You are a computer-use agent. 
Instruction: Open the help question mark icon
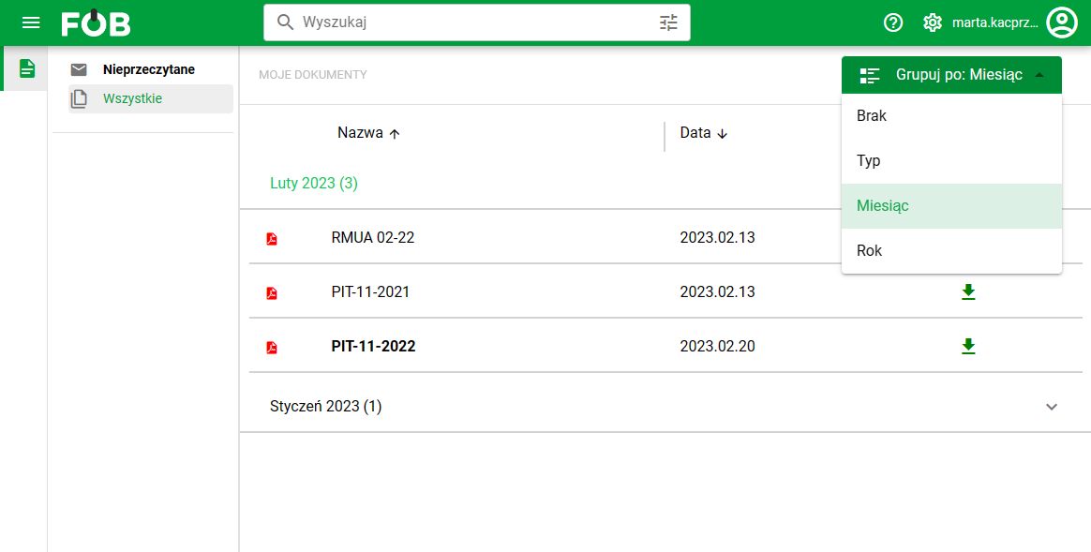pyautogui.click(x=892, y=23)
